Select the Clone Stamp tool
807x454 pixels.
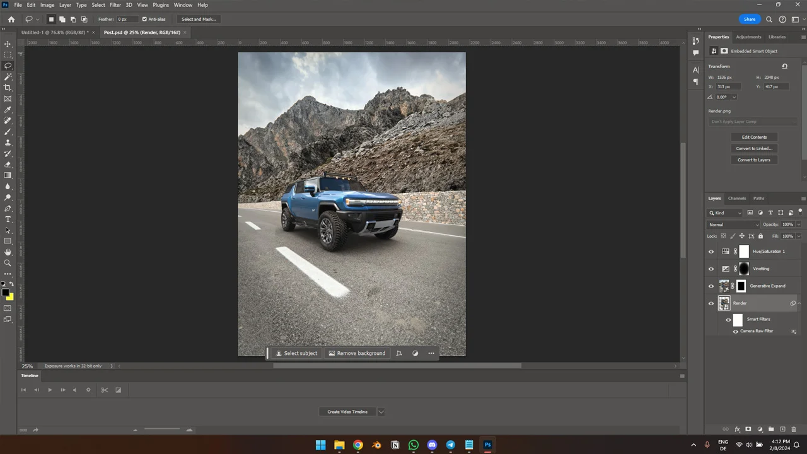point(8,143)
